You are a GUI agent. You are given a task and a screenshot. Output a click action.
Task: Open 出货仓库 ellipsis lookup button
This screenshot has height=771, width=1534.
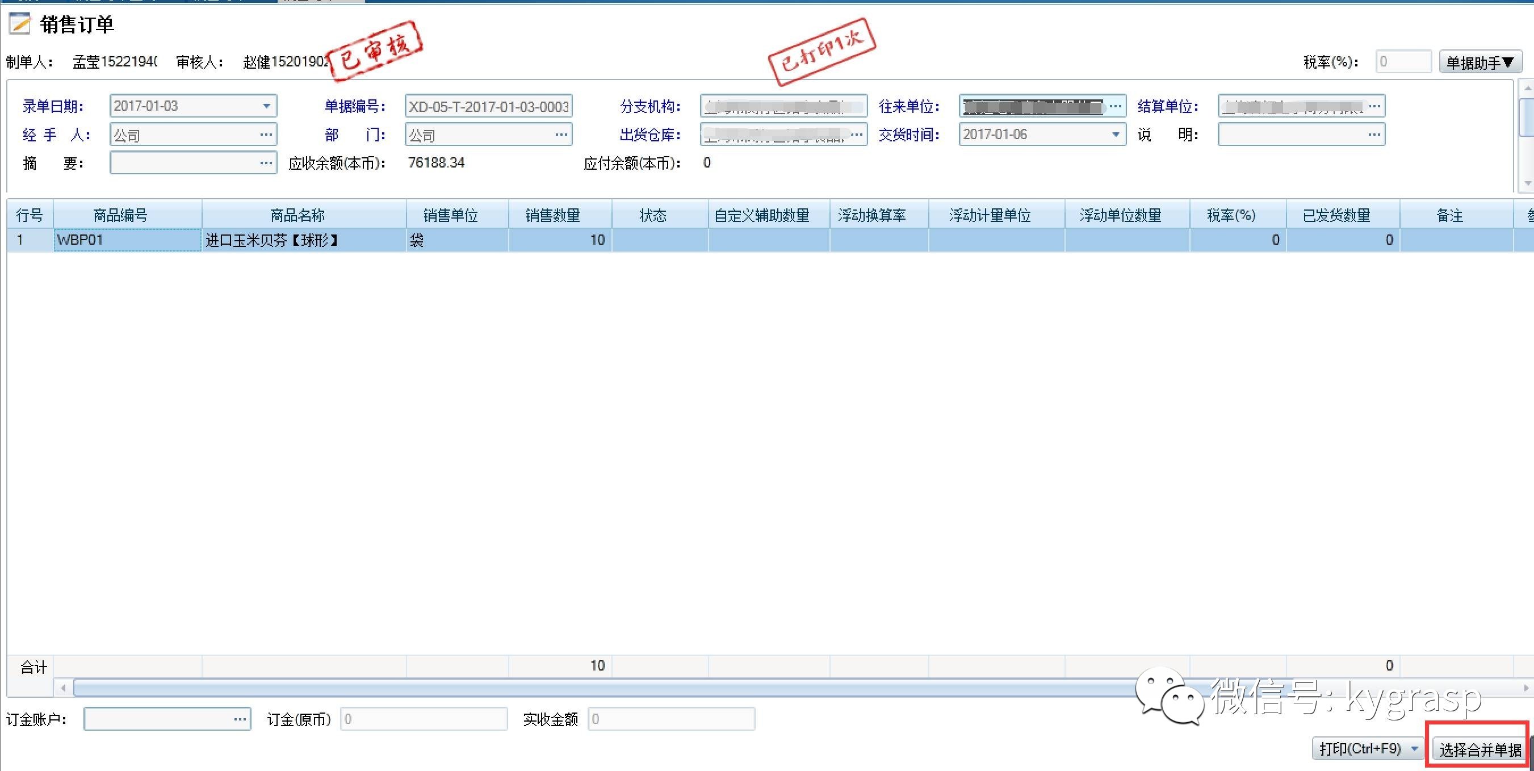coord(856,135)
